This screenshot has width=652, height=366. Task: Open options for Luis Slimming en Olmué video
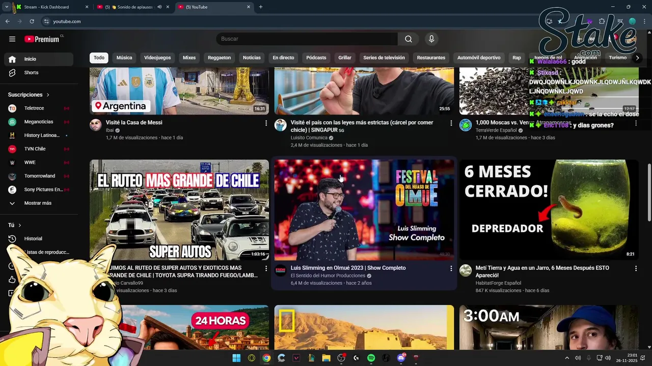451,268
